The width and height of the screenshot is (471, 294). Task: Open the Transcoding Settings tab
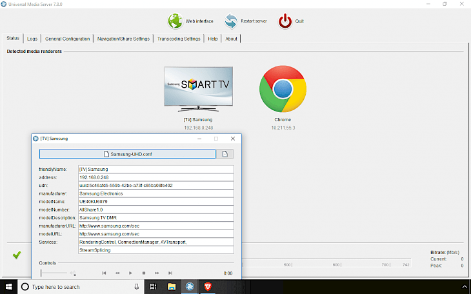click(x=179, y=39)
